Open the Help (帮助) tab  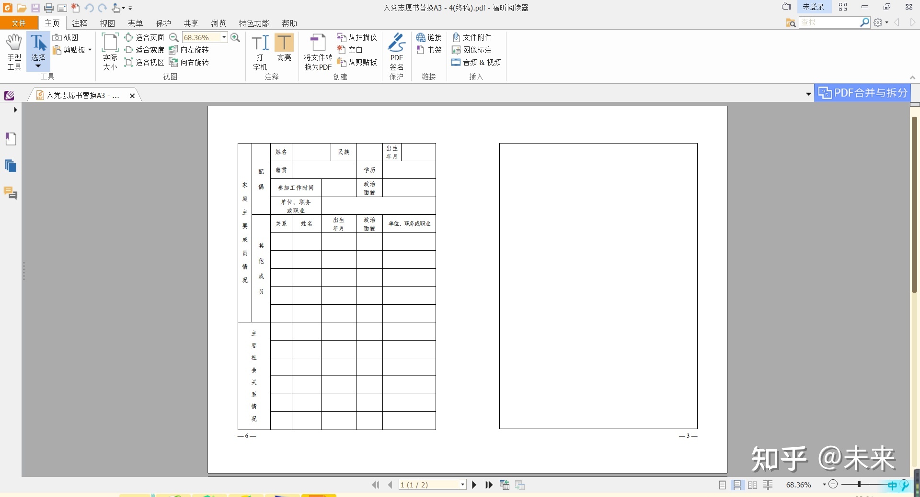click(x=289, y=23)
